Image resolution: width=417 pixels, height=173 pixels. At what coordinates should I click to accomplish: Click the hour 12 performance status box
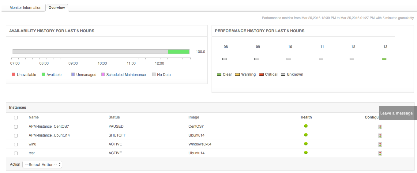coord(352,59)
